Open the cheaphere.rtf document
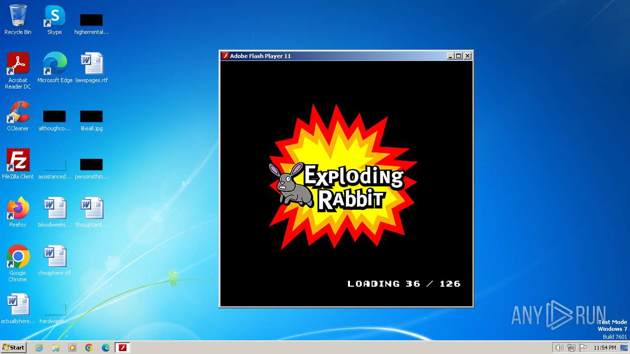630x354 pixels. coord(55,260)
